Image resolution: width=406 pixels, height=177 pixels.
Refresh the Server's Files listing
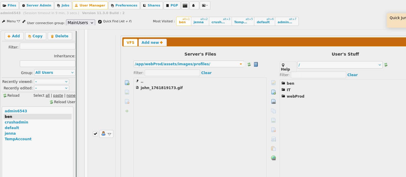click(249, 64)
